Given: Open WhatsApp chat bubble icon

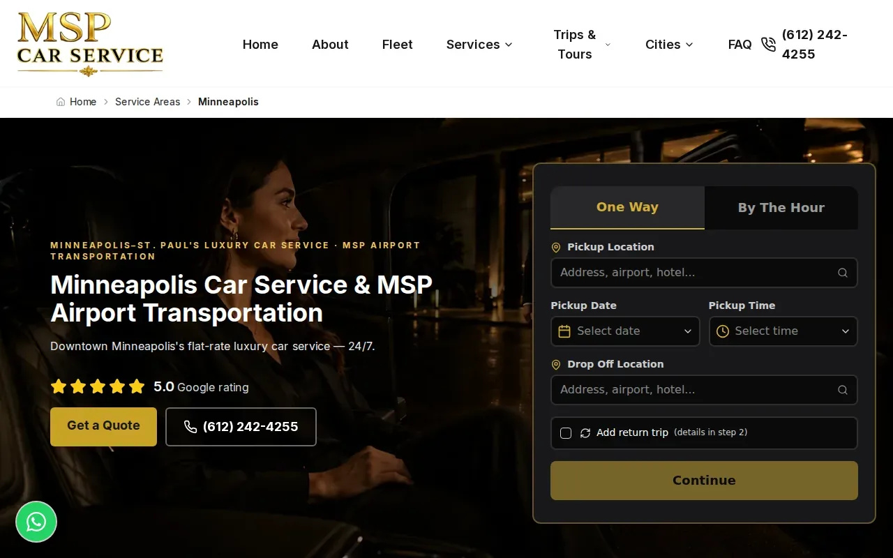Looking at the screenshot, I should pyautogui.click(x=36, y=522).
